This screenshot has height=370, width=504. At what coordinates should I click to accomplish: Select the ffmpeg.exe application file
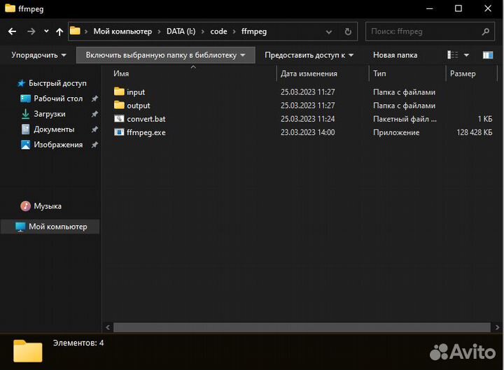tap(146, 132)
